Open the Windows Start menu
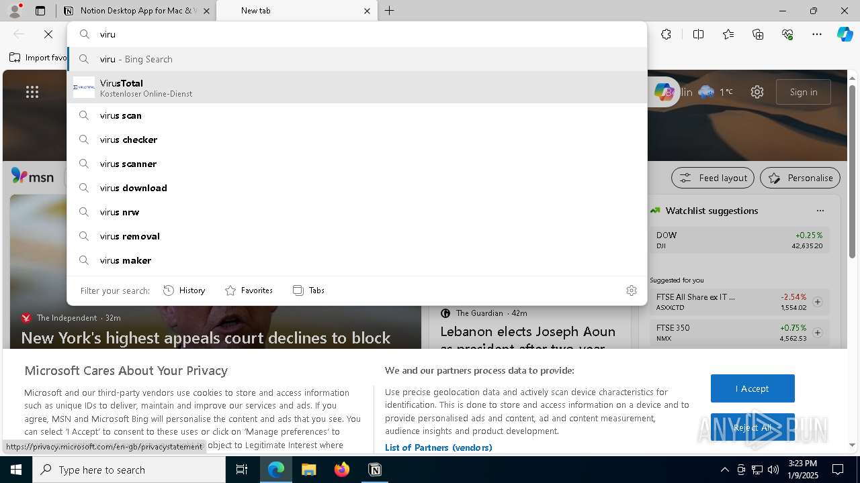Image resolution: width=860 pixels, height=483 pixels. 16,470
